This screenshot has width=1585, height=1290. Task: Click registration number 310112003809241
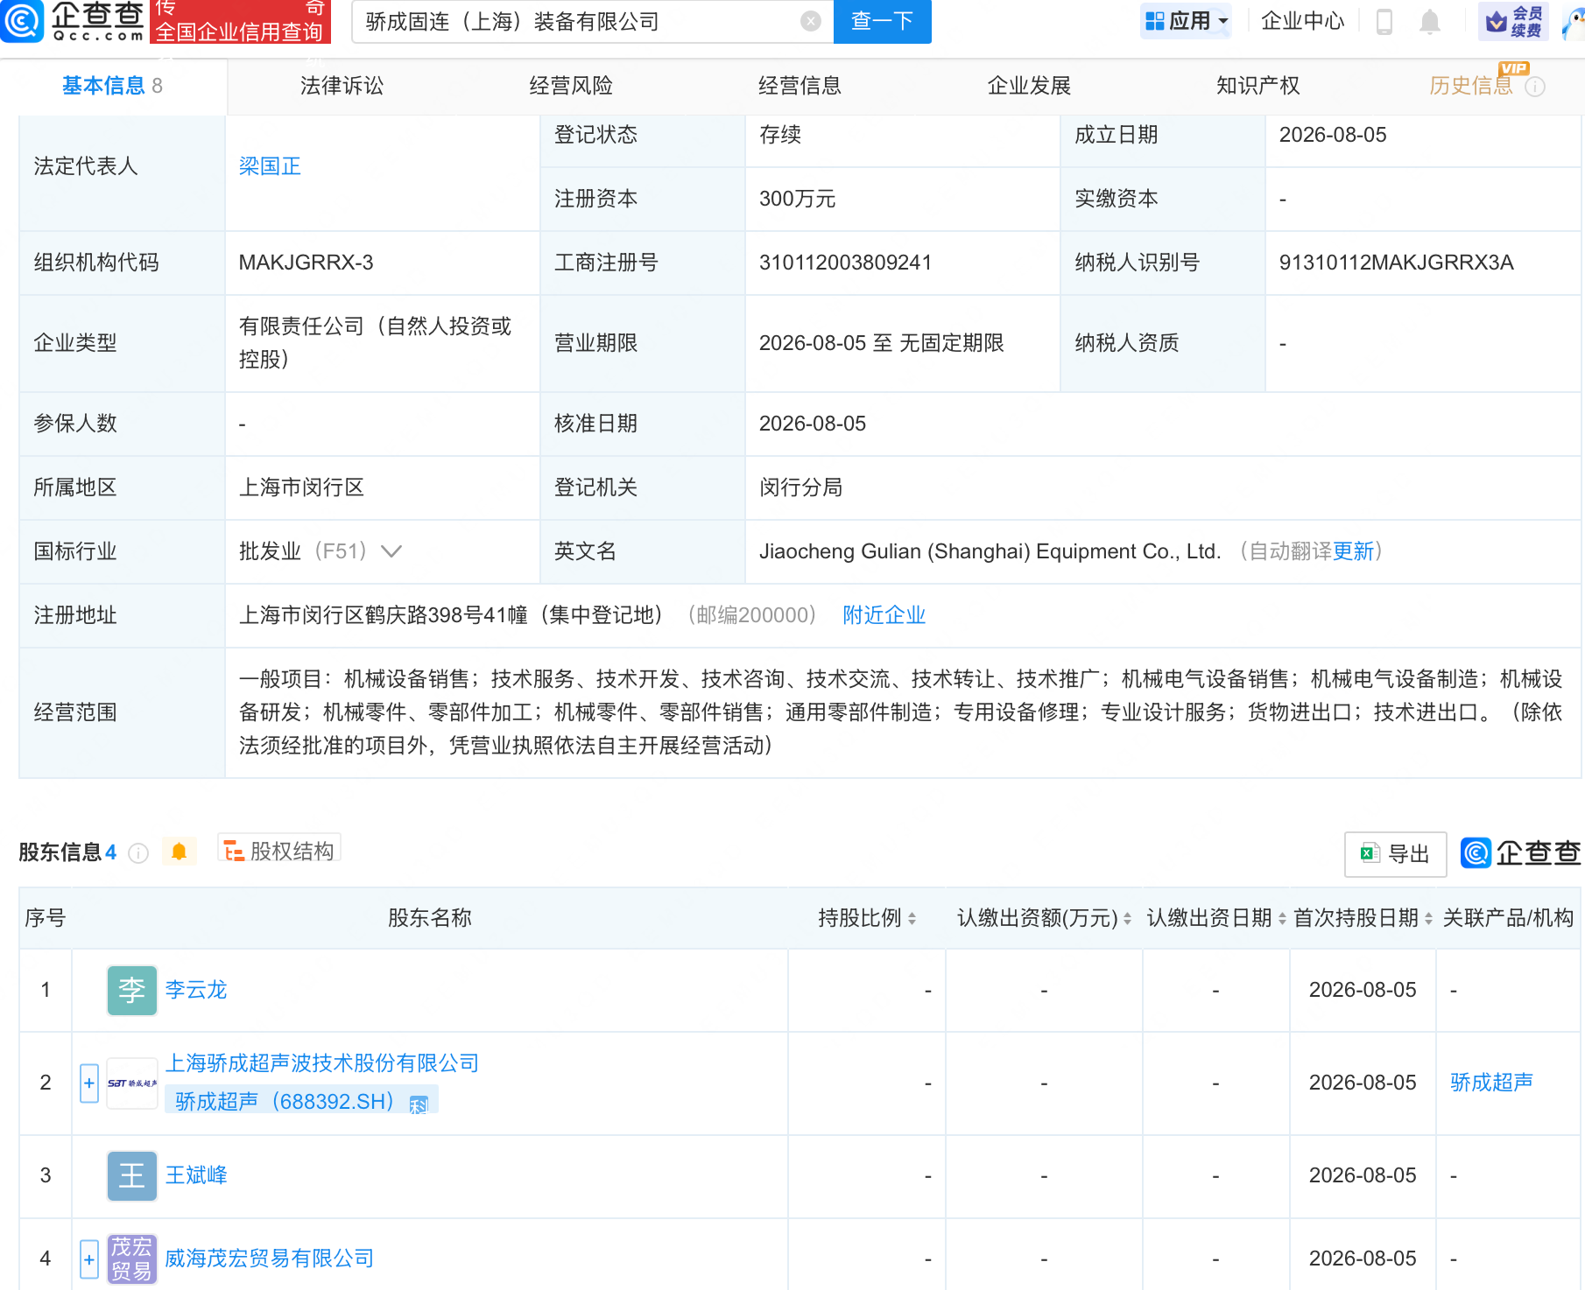(845, 263)
